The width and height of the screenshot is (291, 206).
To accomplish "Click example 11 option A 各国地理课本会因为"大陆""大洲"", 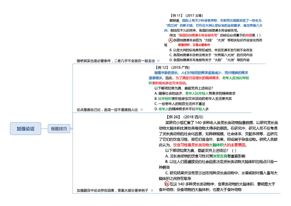I will [215, 40].
